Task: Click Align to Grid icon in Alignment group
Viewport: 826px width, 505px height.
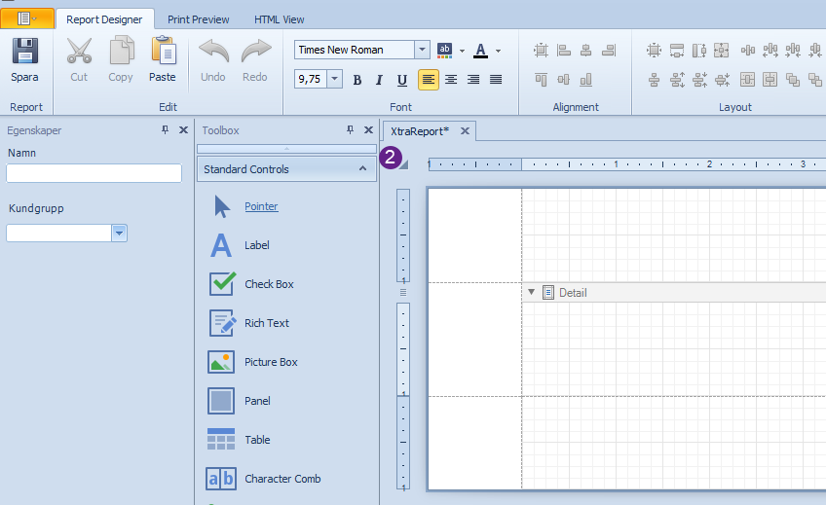Action: click(541, 51)
